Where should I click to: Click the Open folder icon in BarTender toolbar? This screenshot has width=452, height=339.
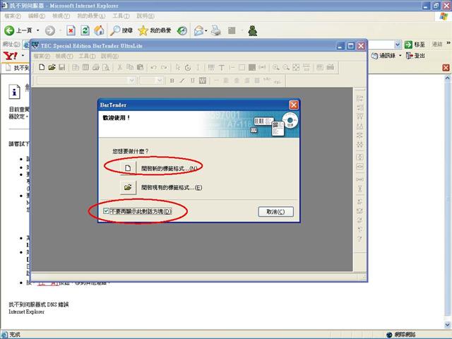pyautogui.click(x=52, y=67)
